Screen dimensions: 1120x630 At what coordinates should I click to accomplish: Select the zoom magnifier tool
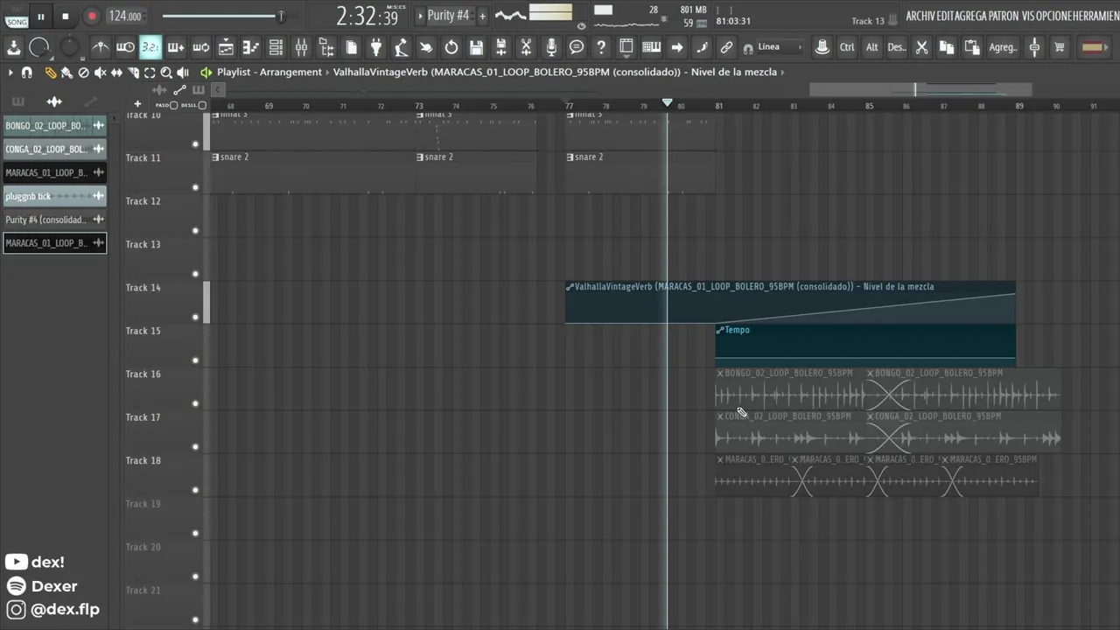click(166, 73)
